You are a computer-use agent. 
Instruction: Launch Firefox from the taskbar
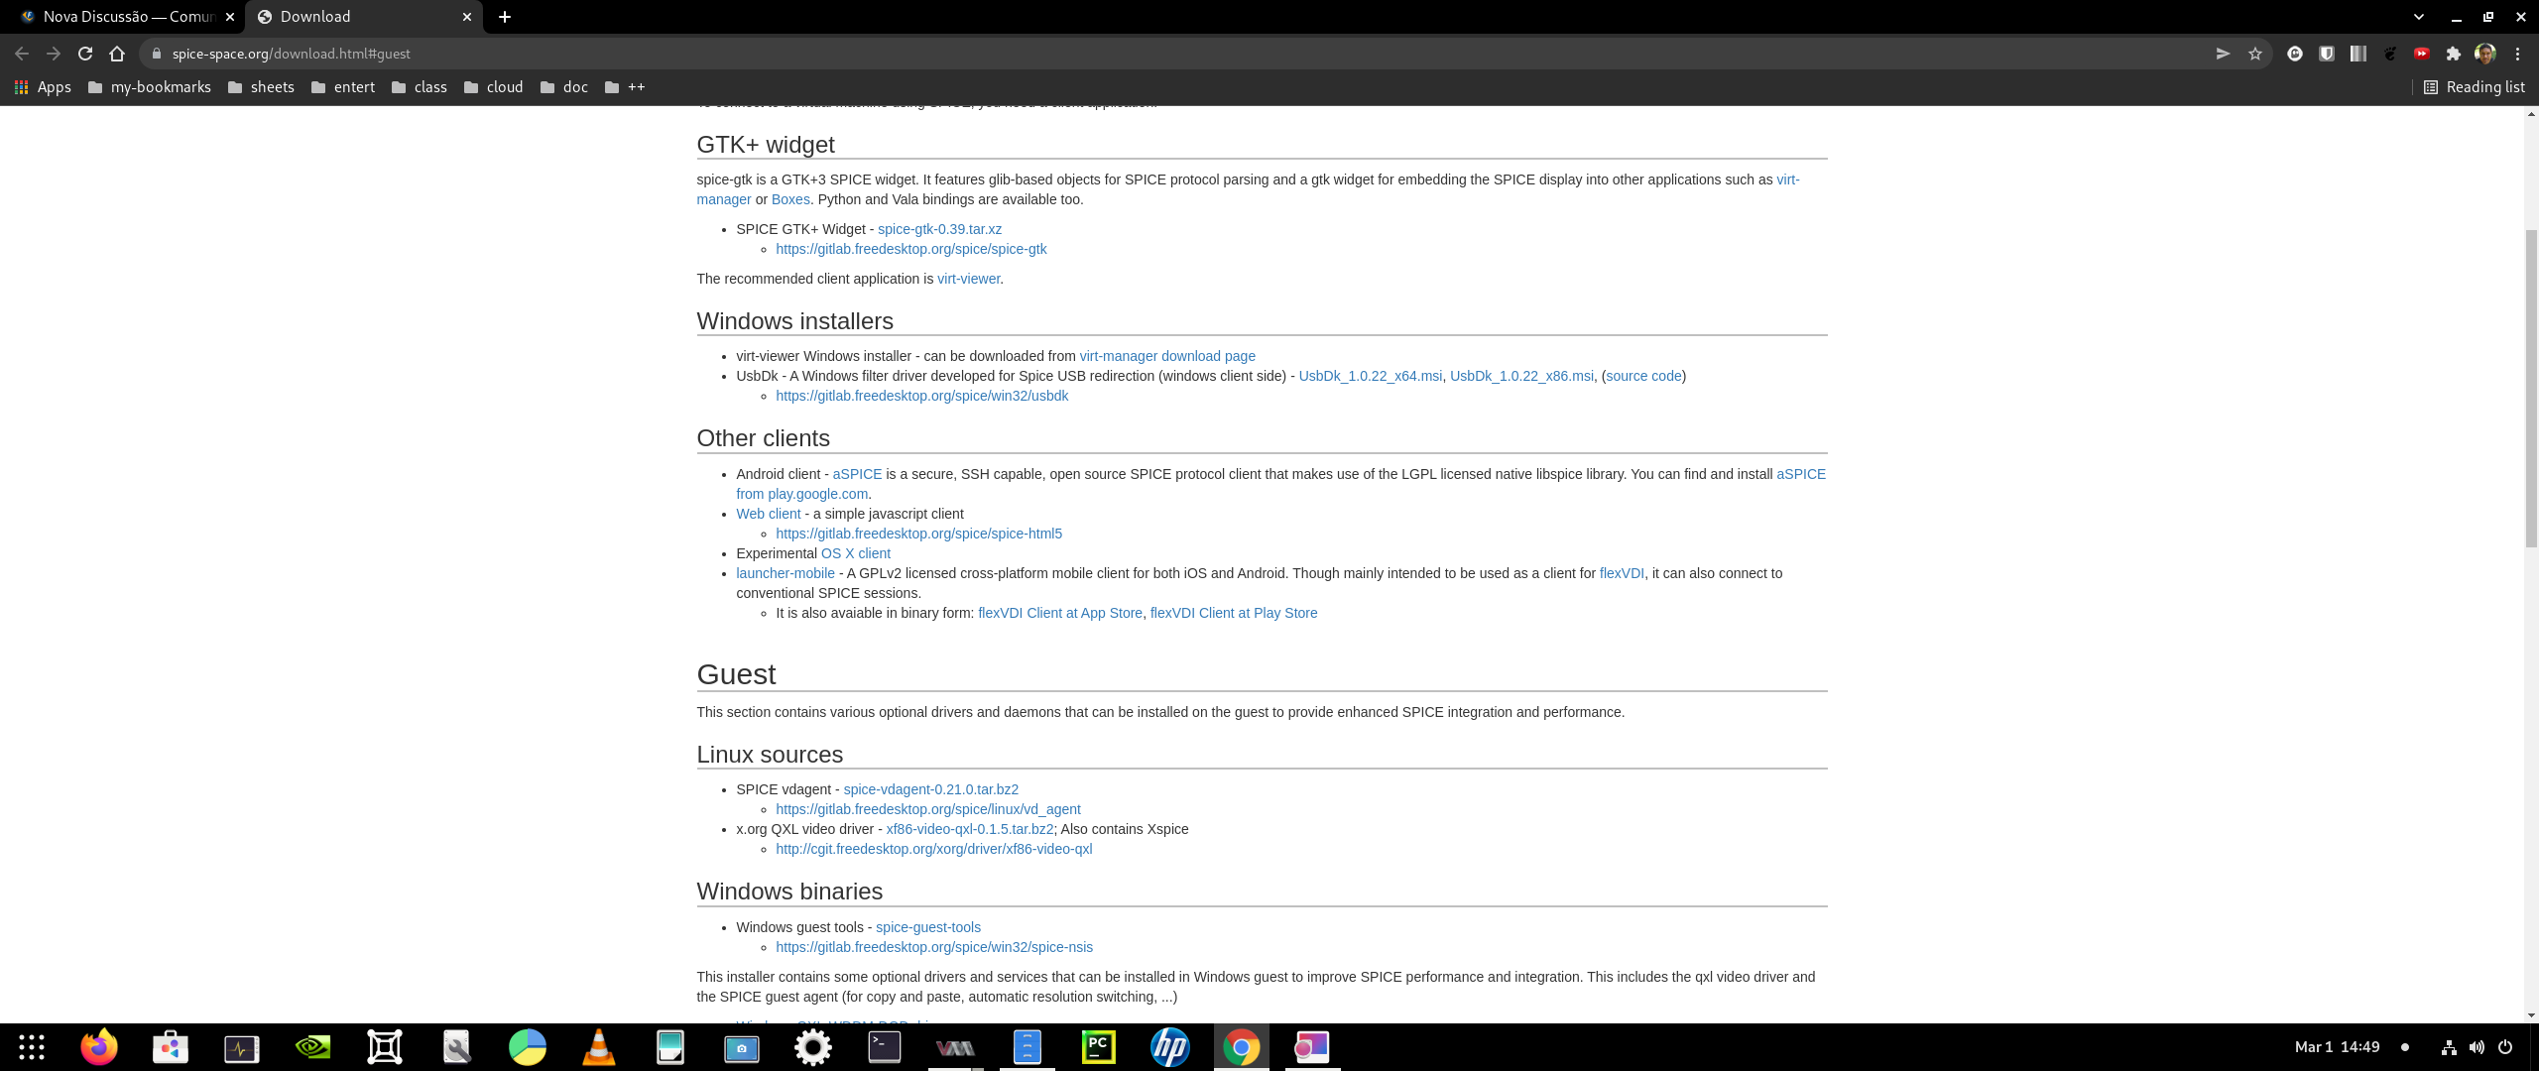[99, 1047]
